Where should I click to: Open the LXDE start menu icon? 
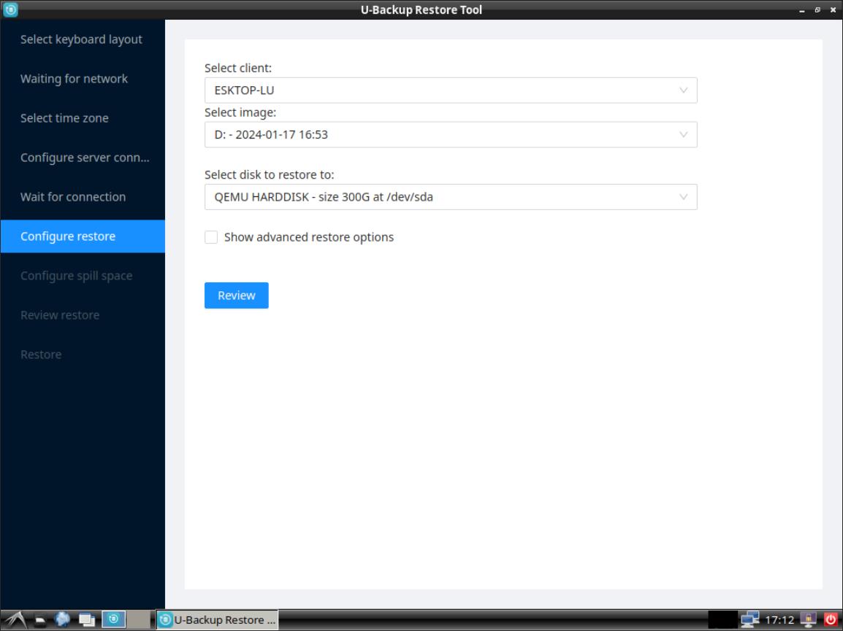click(x=16, y=619)
